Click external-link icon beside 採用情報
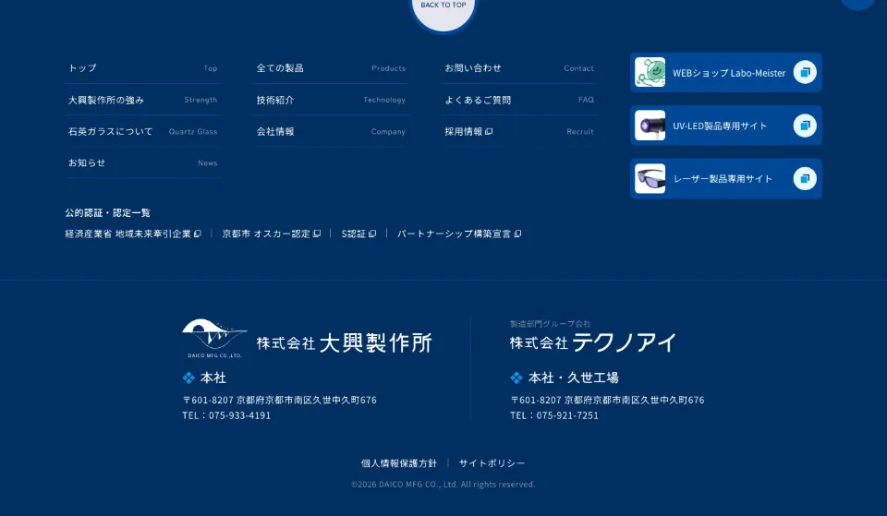Screen dimensions: 887x516 coord(489,132)
